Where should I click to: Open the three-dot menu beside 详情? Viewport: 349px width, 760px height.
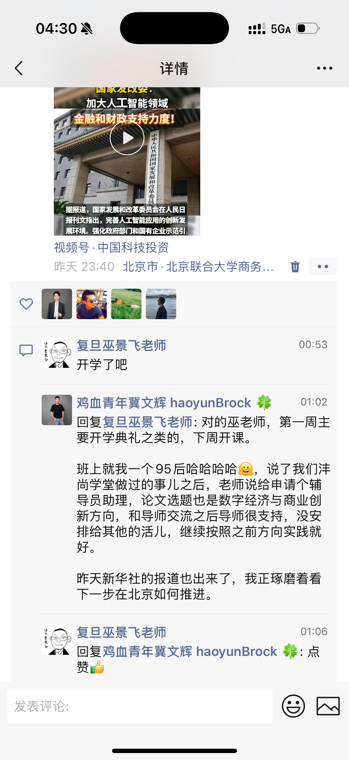pyautogui.click(x=325, y=68)
